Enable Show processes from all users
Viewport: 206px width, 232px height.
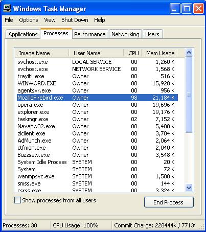tap(17, 200)
